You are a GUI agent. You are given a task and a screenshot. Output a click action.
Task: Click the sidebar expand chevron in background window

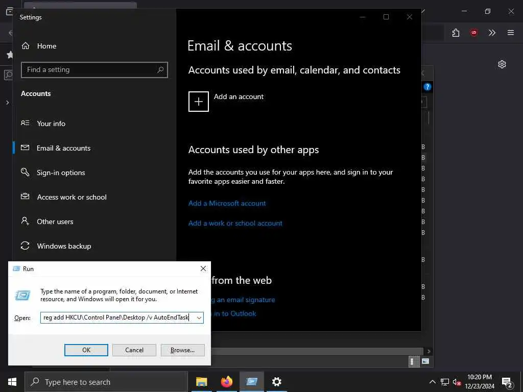[x=7, y=103]
